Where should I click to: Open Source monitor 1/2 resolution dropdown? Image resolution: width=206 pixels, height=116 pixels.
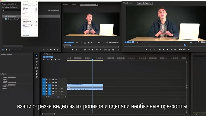click(x=101, y=43)
